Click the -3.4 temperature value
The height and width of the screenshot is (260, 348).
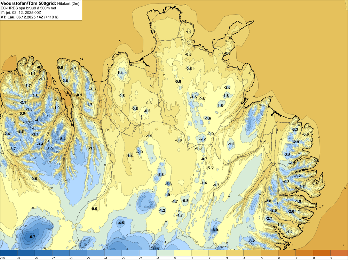click(x=40, y=144)
